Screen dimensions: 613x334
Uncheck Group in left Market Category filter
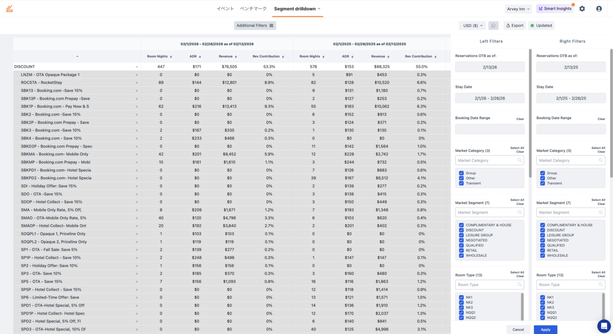tap(461, 173)
